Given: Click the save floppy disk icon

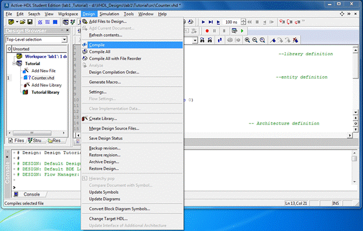Looking at the screenshot, I should [30, 22].
